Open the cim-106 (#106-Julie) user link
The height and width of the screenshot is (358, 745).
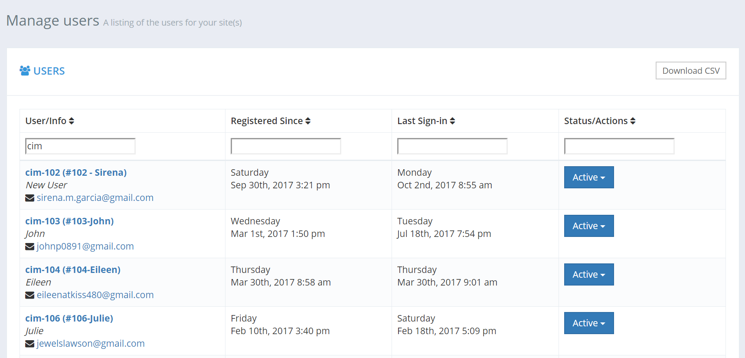(69, 318)
